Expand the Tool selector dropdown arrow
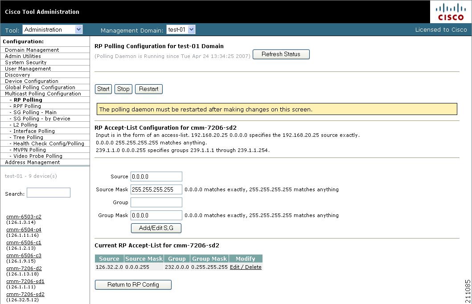Screen dimensions: 472x304 coord(78,29)
